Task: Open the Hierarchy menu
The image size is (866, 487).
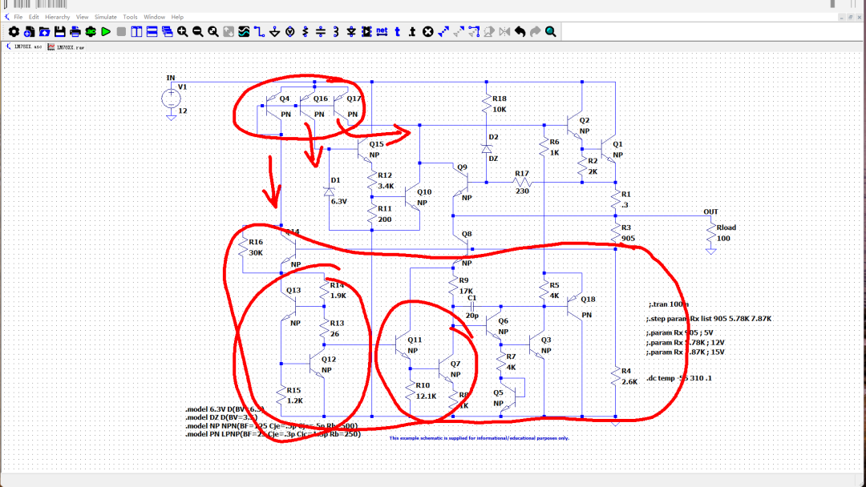Action: coord(57,17)
